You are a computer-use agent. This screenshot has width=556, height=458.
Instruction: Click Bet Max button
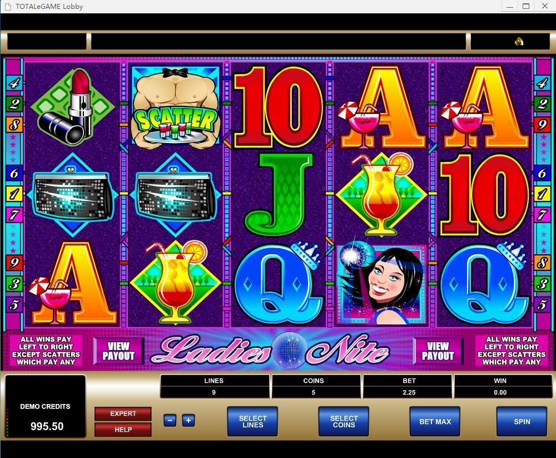click(435, 421)
